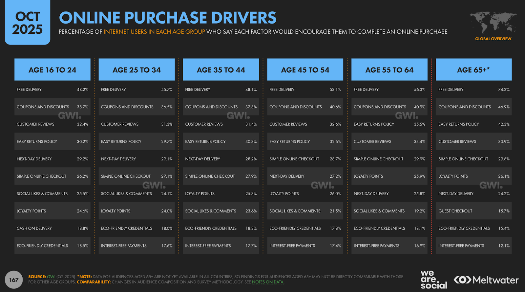Click the AGE 65+ column header
The image size is (525, 292).
pos(473,70)
